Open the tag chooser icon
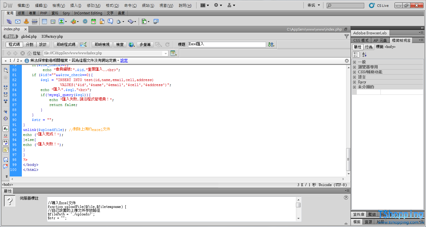 click(156, 22)
